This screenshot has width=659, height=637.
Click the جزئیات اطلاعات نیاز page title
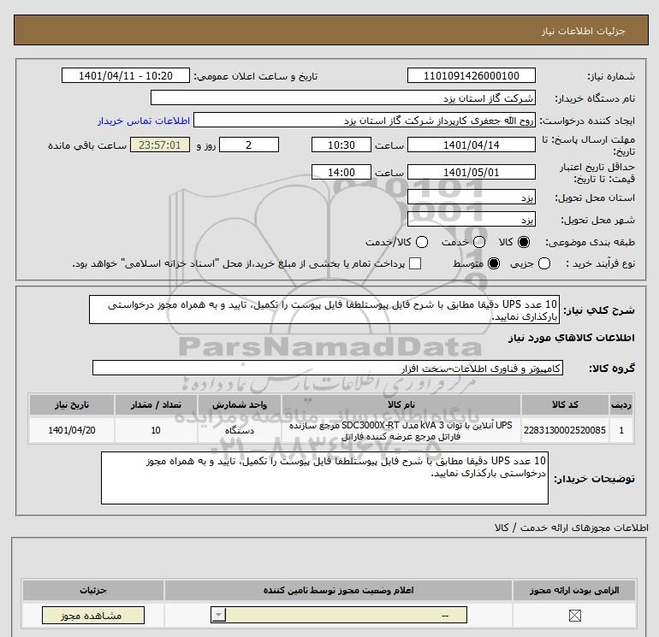pyautogui.click(x=583, y=31)
